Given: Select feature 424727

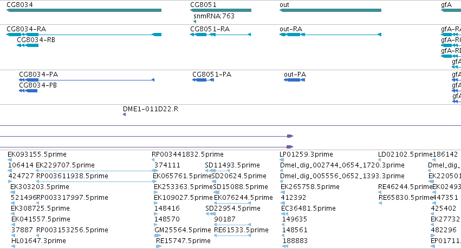Looking at the screenshot, I should click(x=10, y=181).
